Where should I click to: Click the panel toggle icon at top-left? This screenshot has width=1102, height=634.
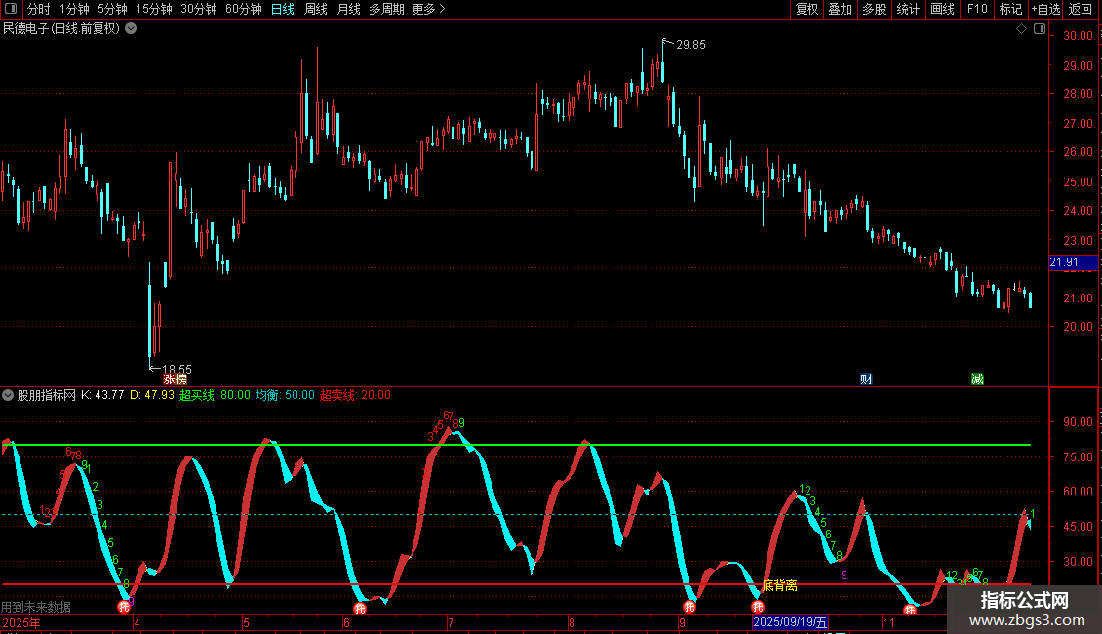click(11, 10)
